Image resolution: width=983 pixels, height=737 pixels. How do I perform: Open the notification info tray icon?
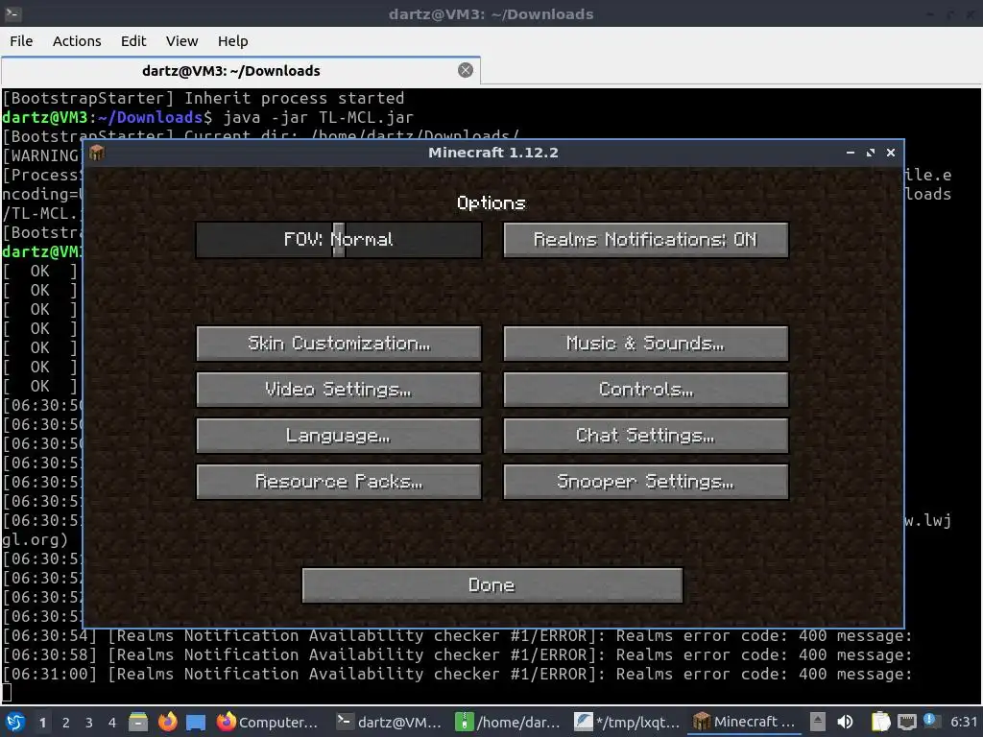pos(931,721)
